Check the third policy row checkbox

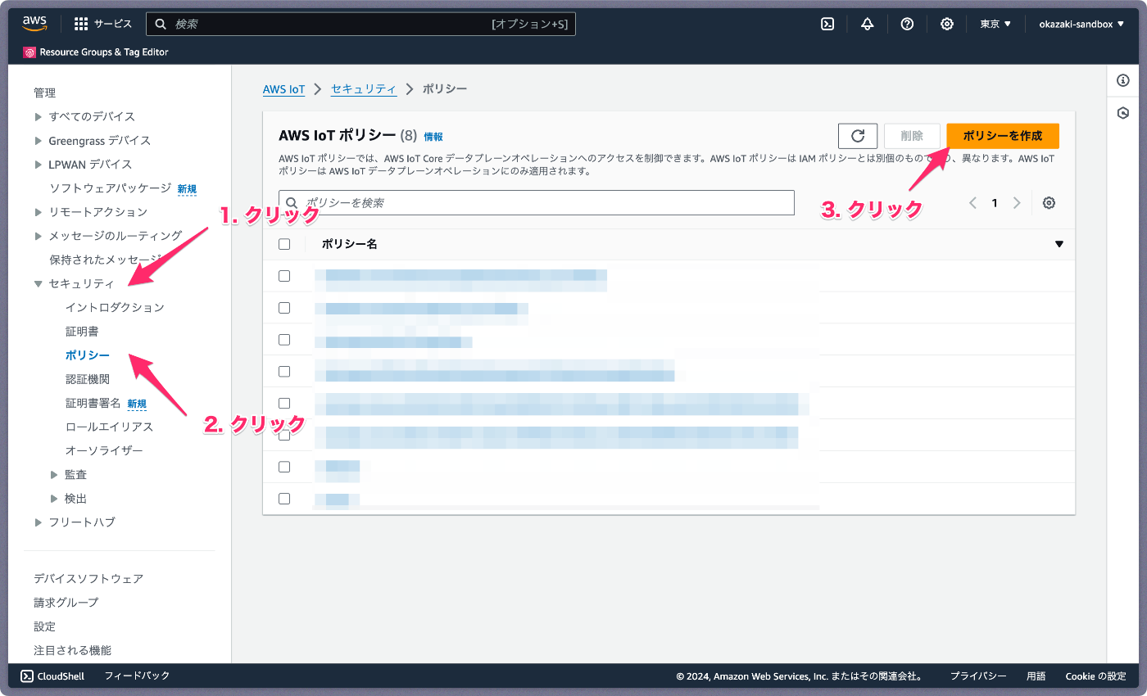(284, 339)
